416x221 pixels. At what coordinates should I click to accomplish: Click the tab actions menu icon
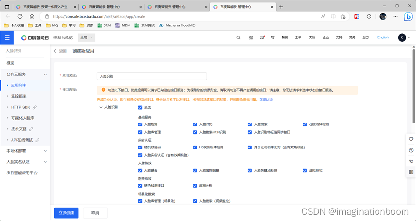tap(7, 7)
